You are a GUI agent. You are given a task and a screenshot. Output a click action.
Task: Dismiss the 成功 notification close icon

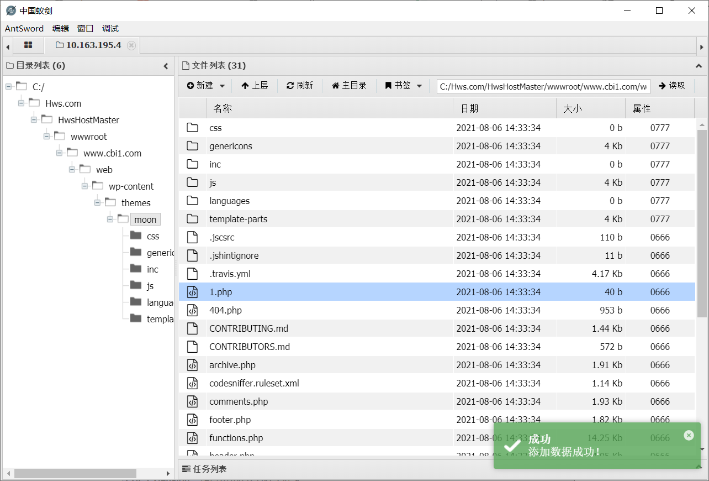coord(689,435)
